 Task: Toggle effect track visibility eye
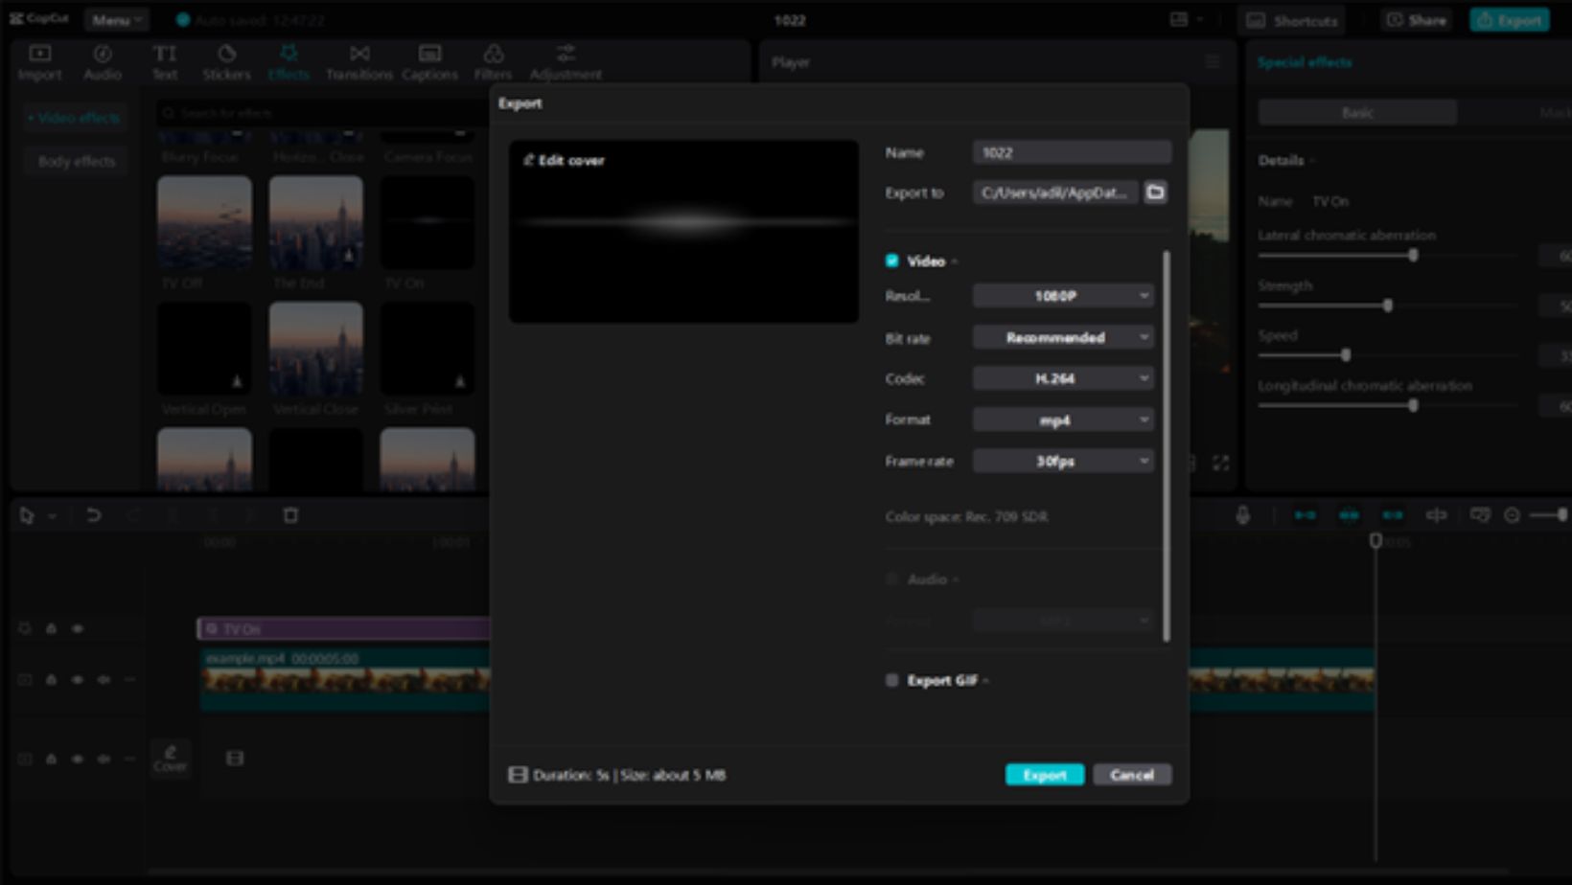point(78,628)
